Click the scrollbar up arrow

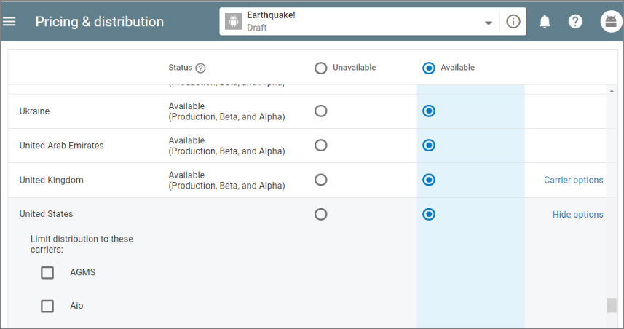612,90
